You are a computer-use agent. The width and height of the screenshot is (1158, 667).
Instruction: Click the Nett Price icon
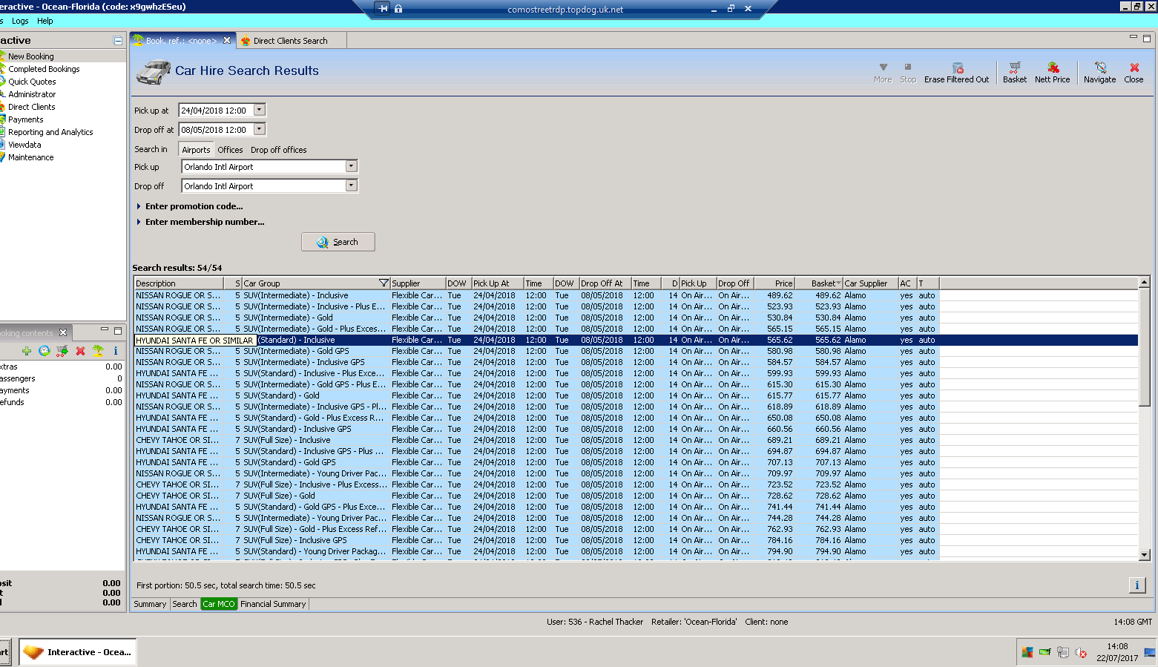(1052, 68)
